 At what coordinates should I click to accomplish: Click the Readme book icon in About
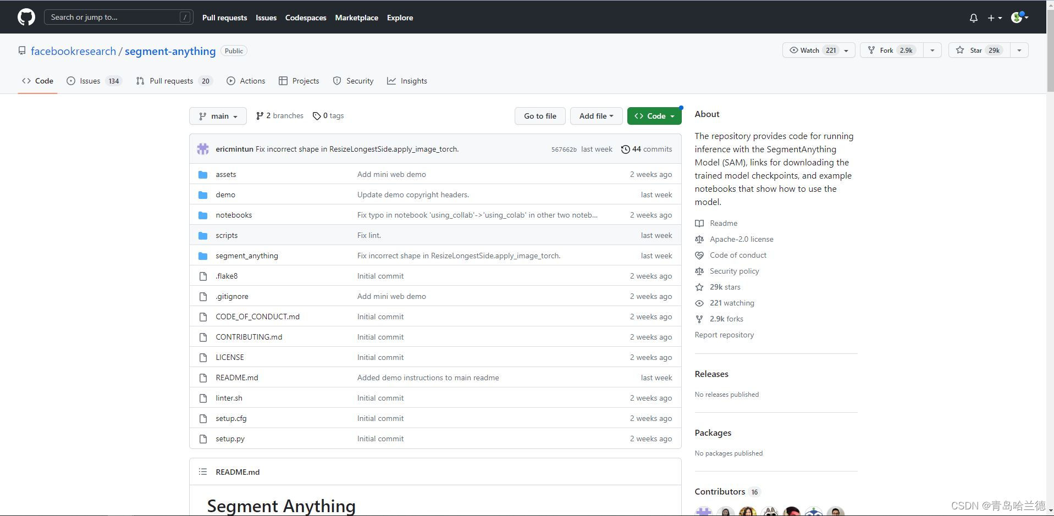click(699, 223)
